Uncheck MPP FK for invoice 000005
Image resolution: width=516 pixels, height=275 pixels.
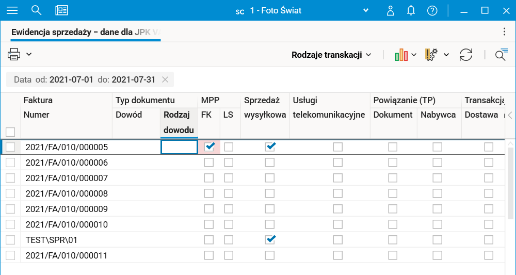pos(209,147)
